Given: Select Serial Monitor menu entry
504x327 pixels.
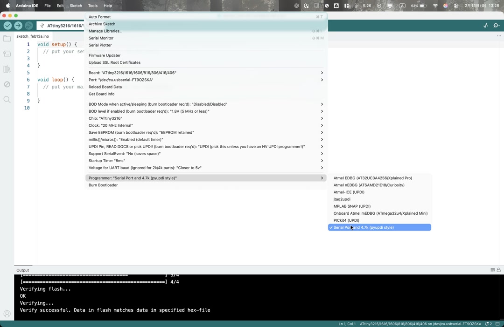Looking at the screenshot, I should 206,38.
